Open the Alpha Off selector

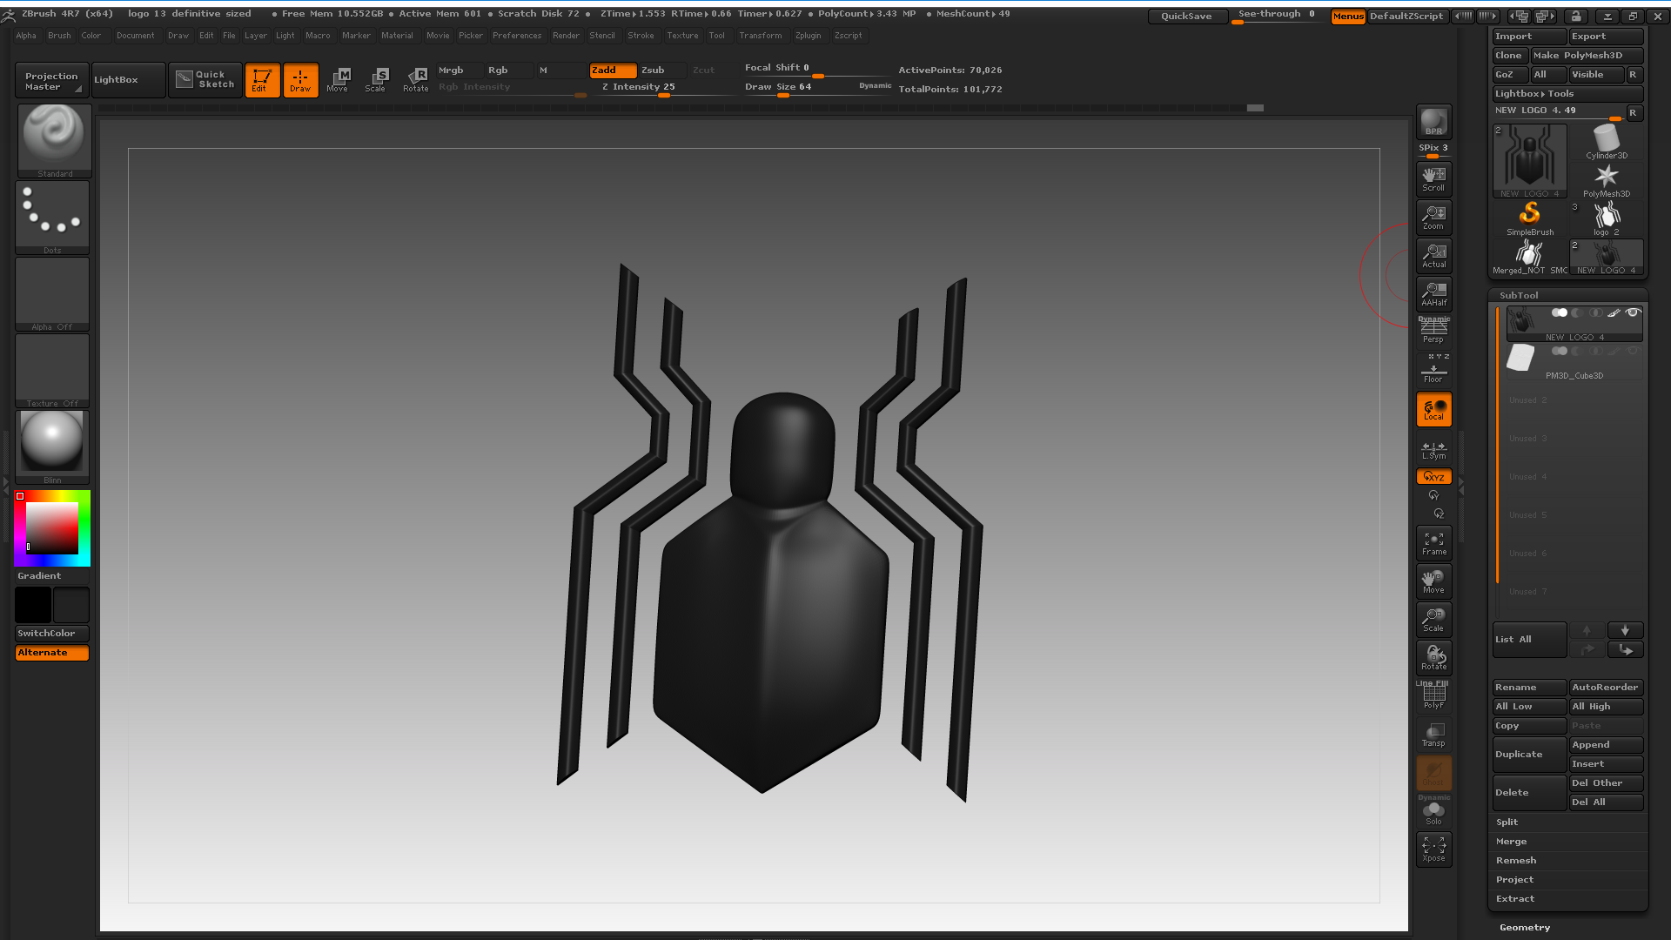coord(53,294)
